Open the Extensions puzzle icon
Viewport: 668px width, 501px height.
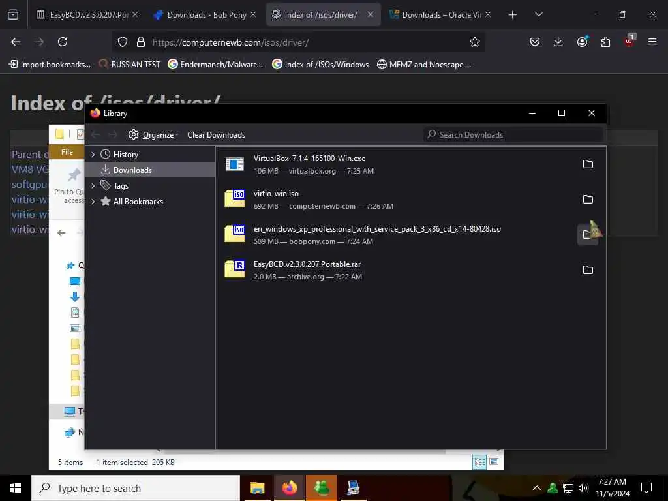click(x=605, y=42)
